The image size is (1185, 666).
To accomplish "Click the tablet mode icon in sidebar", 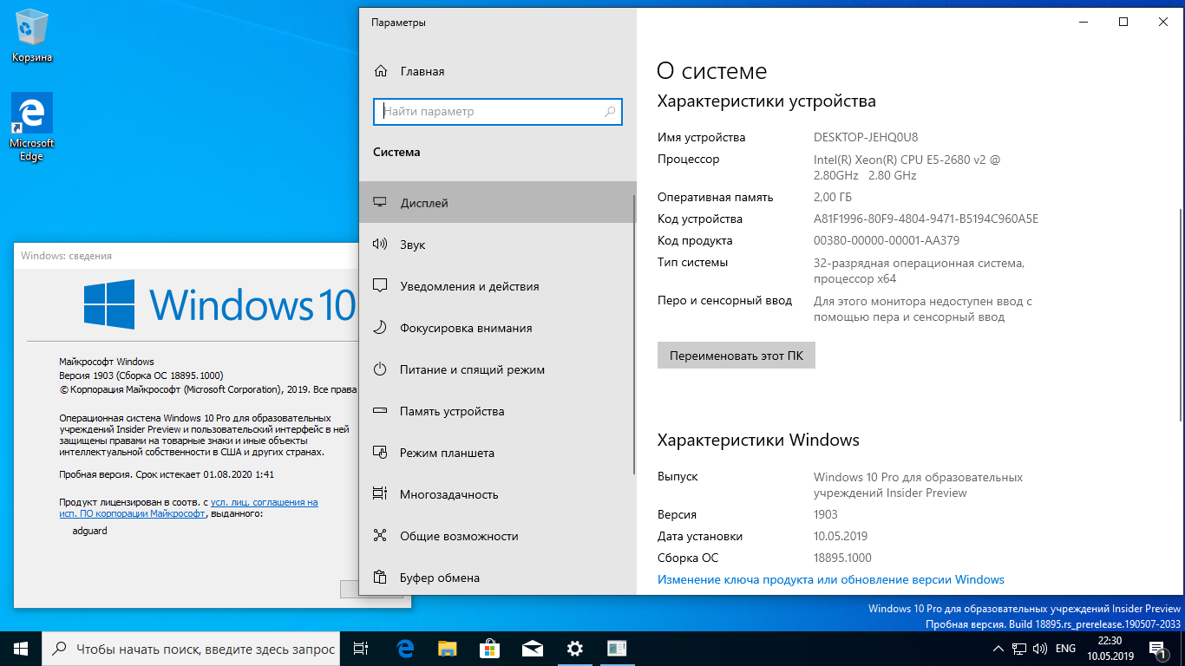I will 380,453.
